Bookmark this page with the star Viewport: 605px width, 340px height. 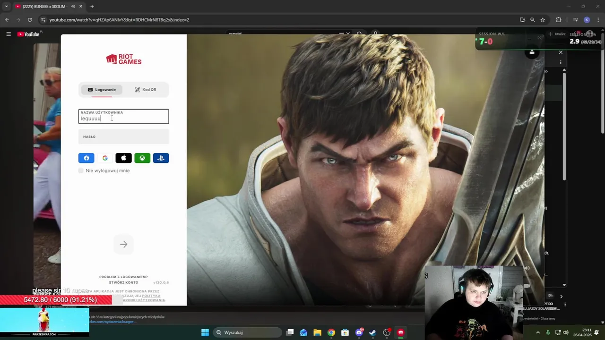pos(543,20)
